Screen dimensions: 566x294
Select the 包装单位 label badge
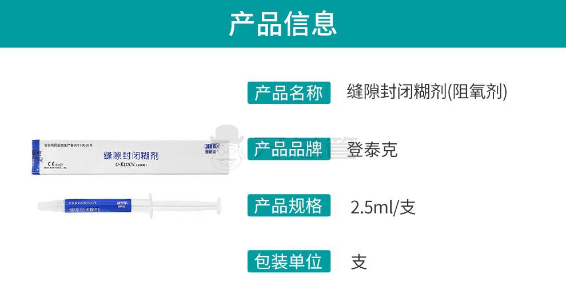click(x=289, y=261)
